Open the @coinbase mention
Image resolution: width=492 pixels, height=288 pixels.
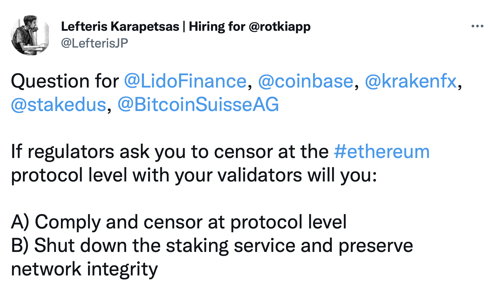(x=306, y=81)
